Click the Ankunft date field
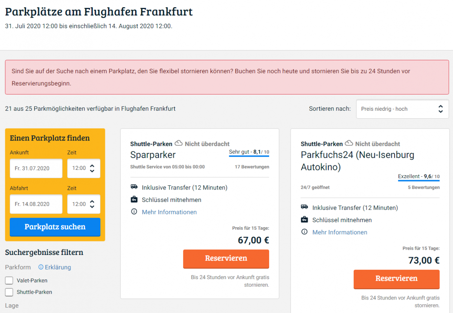The image size is (453, 313). click(36, 168)
